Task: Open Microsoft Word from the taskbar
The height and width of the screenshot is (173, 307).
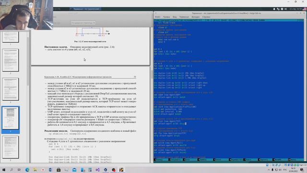Action: click(50, 170)
